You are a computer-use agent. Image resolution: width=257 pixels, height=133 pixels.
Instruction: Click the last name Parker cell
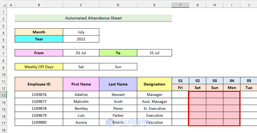tap(118, 116)
